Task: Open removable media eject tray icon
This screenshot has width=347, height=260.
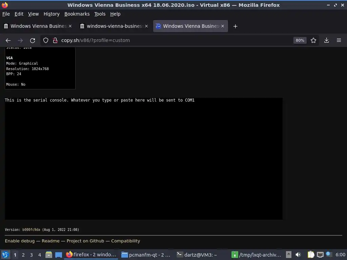Action: [x=289, y=255]
